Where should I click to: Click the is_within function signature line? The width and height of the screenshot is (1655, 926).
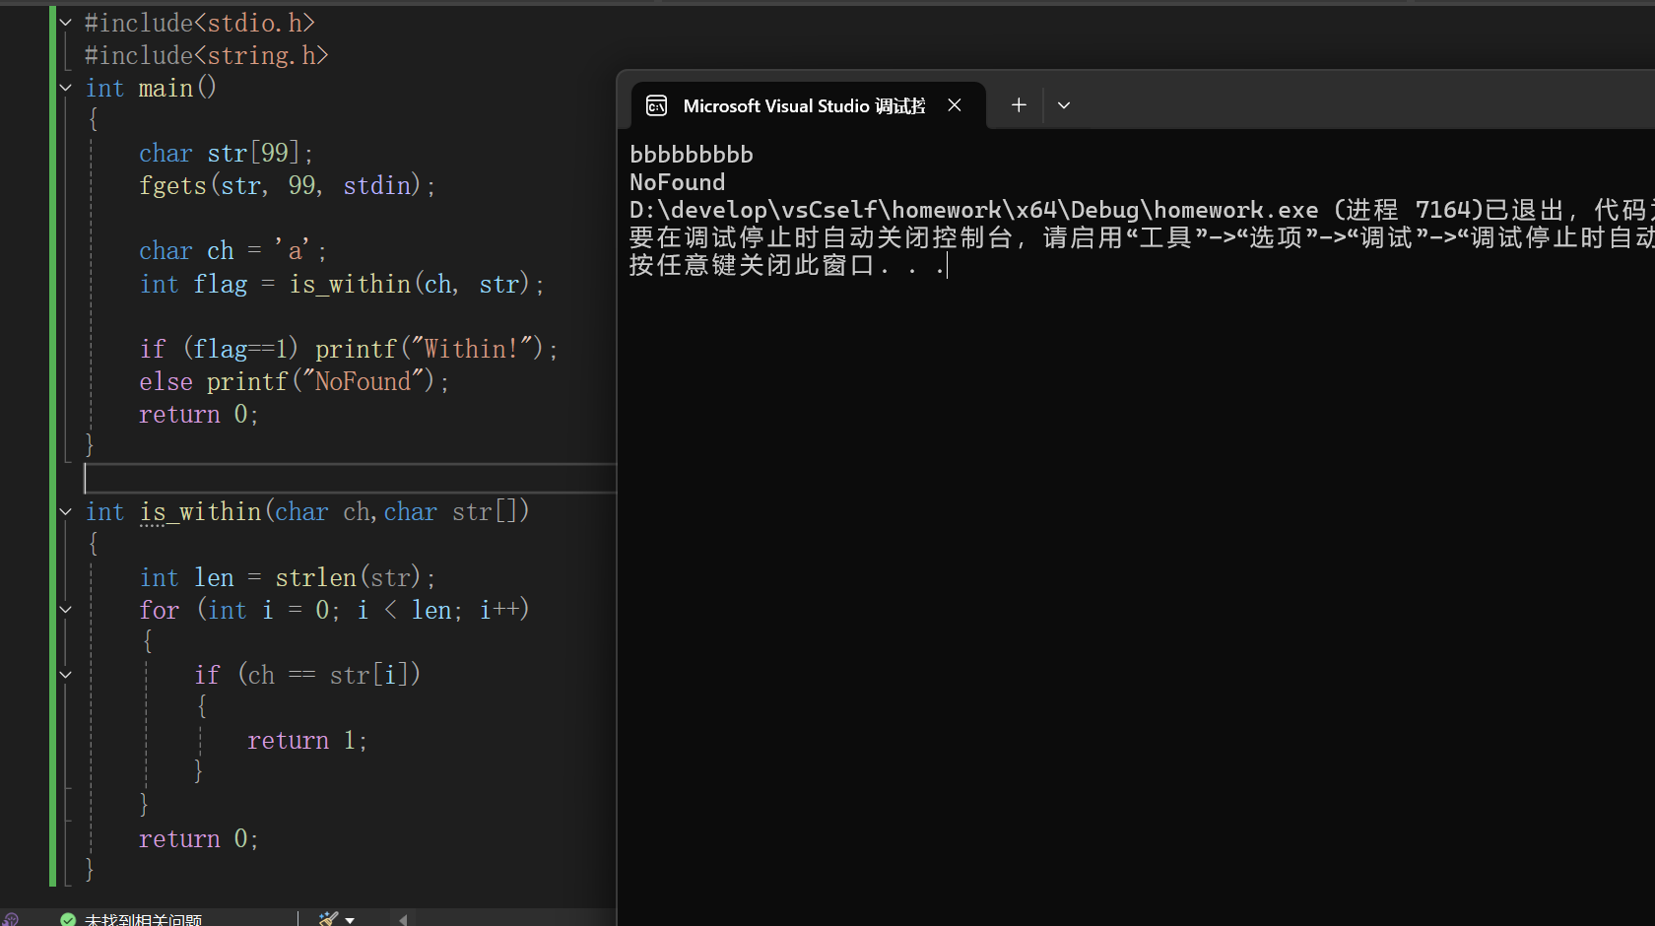click(307, 511)
